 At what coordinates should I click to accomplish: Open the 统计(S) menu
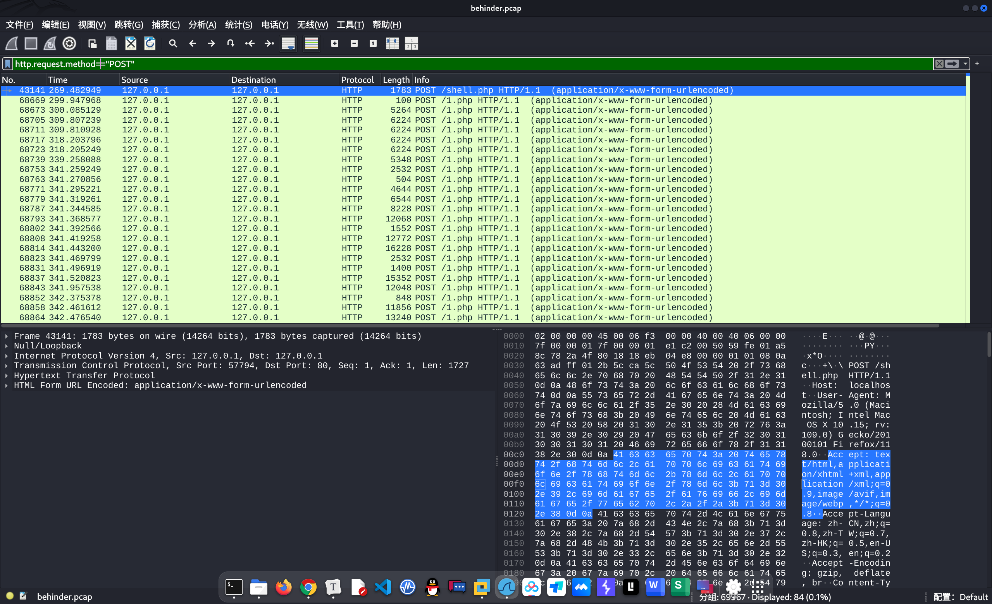238,25
